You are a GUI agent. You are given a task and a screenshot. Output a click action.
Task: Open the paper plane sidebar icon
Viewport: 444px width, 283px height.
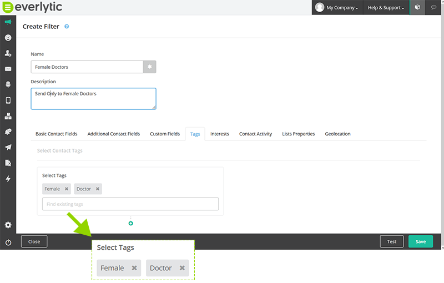8,147
